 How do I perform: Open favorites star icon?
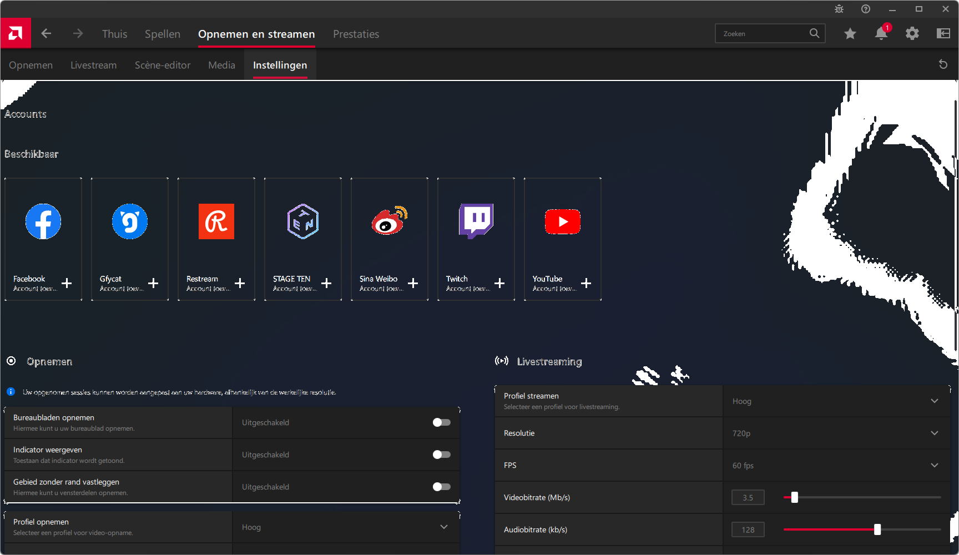pyautogui.click(x=850, y=34)
